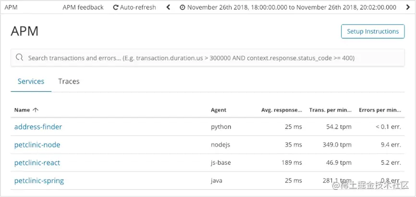This screenshot has height=197, width=416.
Task: Click the Auto-refresh circular arrow icon
Action: click(x=116, y=7)
